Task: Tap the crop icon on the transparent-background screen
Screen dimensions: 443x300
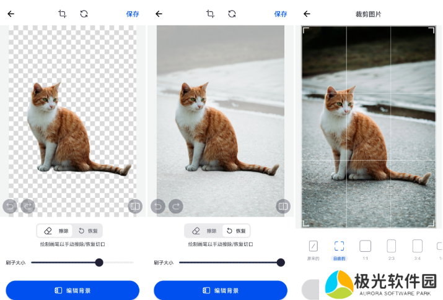Action: tap(62, 14)
